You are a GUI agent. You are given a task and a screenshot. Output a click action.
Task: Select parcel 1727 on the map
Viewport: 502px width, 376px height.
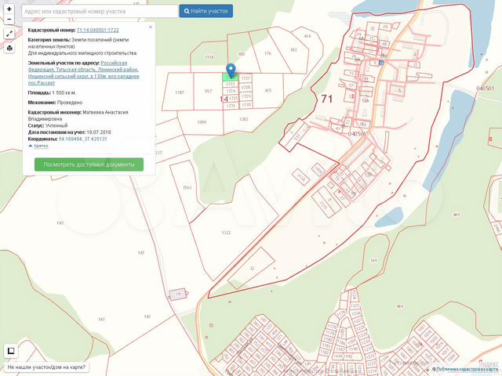tap(246, 78)
